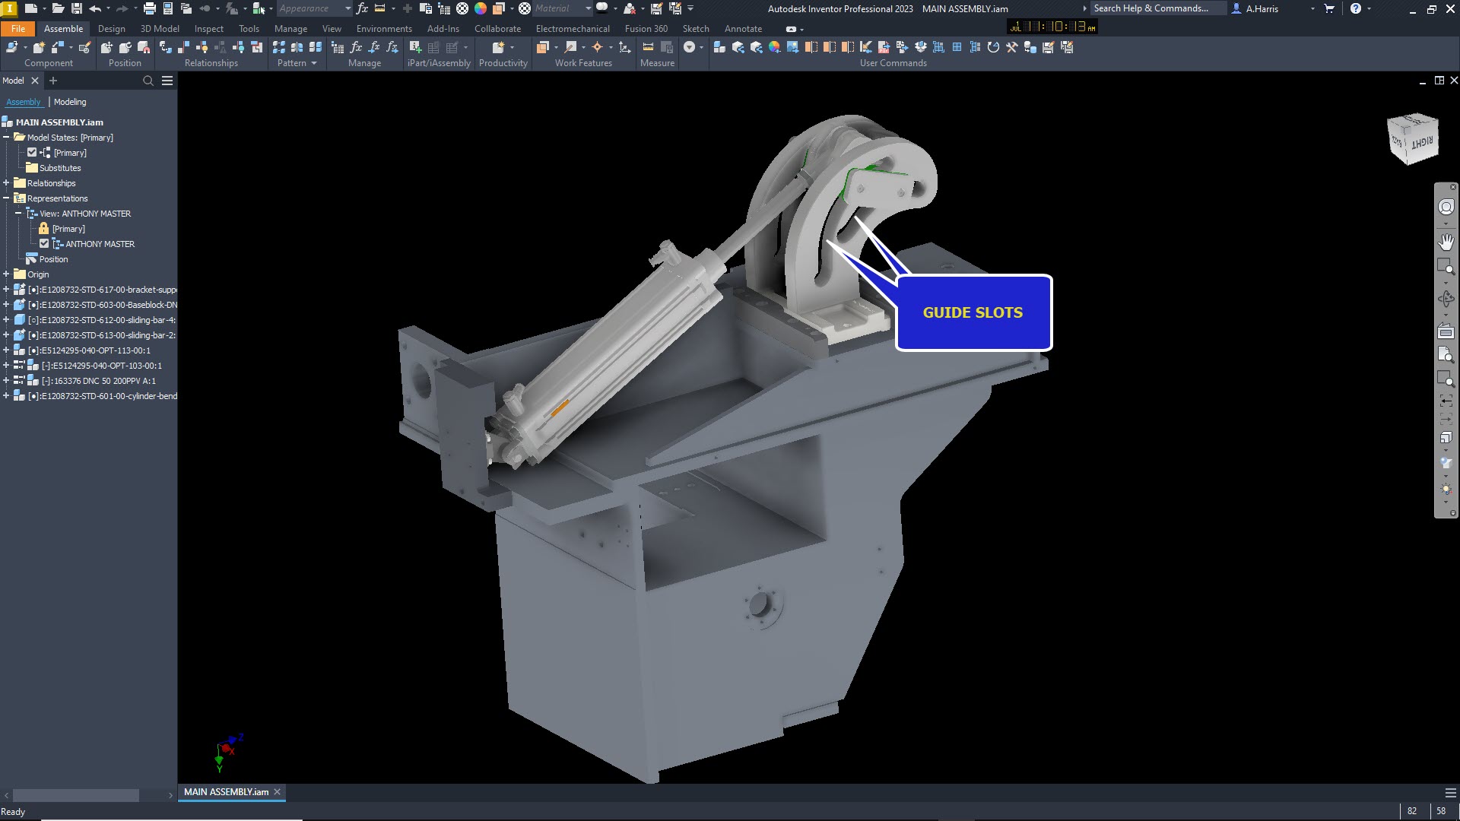The height and width of the screenshot is (821, 1460).
Task: Select the Measure tool on the ribbon
Action: (x=648, y=47)
